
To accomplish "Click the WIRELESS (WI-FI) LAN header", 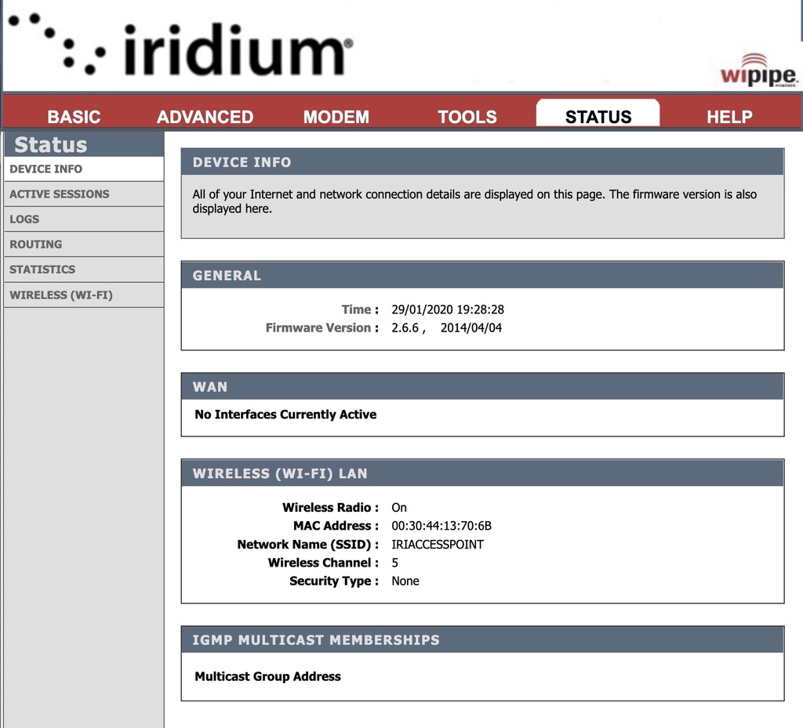I will pyautogui.click(x=482, y=473).
